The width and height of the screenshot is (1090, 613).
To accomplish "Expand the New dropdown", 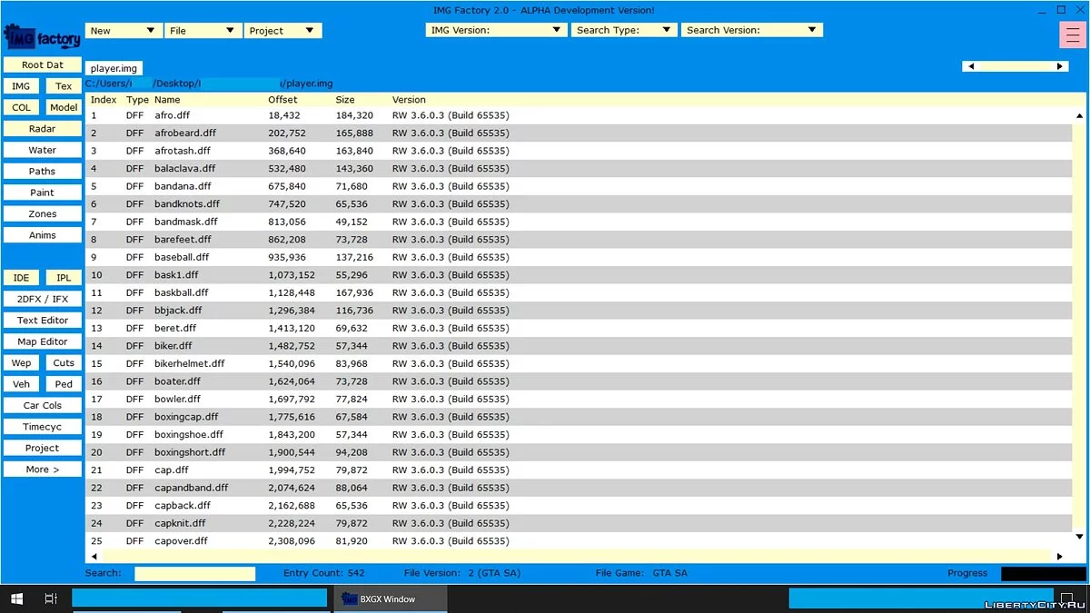I will [x=124, y=31].
